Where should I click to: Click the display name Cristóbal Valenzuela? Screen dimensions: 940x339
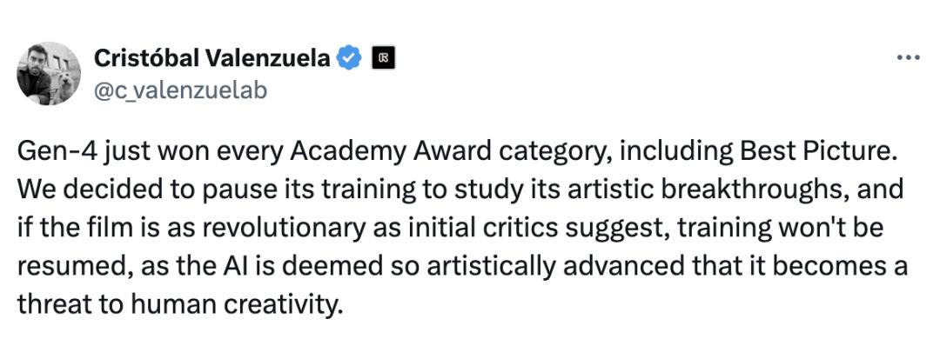(211, 58)
